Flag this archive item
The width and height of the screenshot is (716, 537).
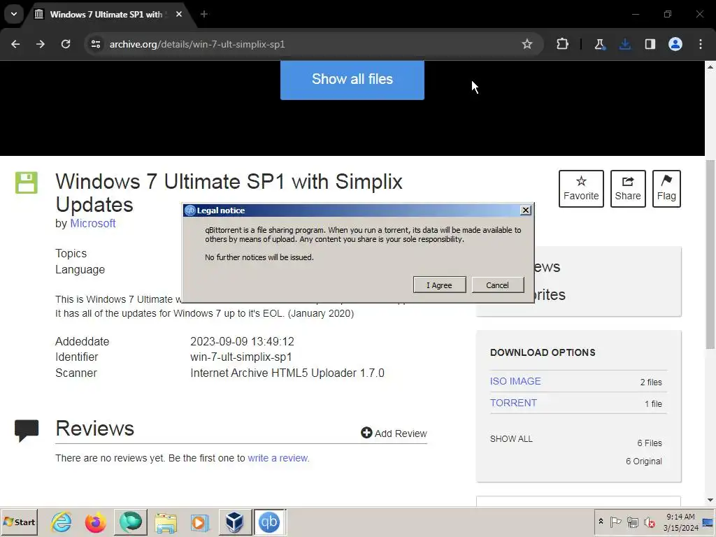[666, 189]
